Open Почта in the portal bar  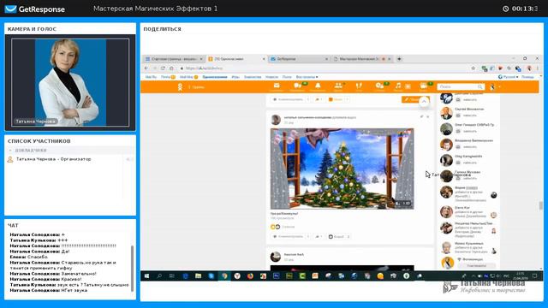point(168,77)
